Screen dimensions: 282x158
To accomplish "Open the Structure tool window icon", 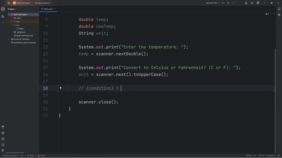I will tap(3, 16).
